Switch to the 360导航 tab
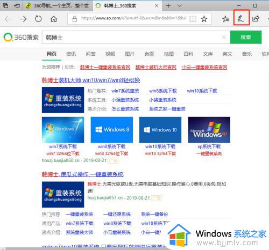The height and width of the screenshot is (250, 269). (x=58, y=6)
